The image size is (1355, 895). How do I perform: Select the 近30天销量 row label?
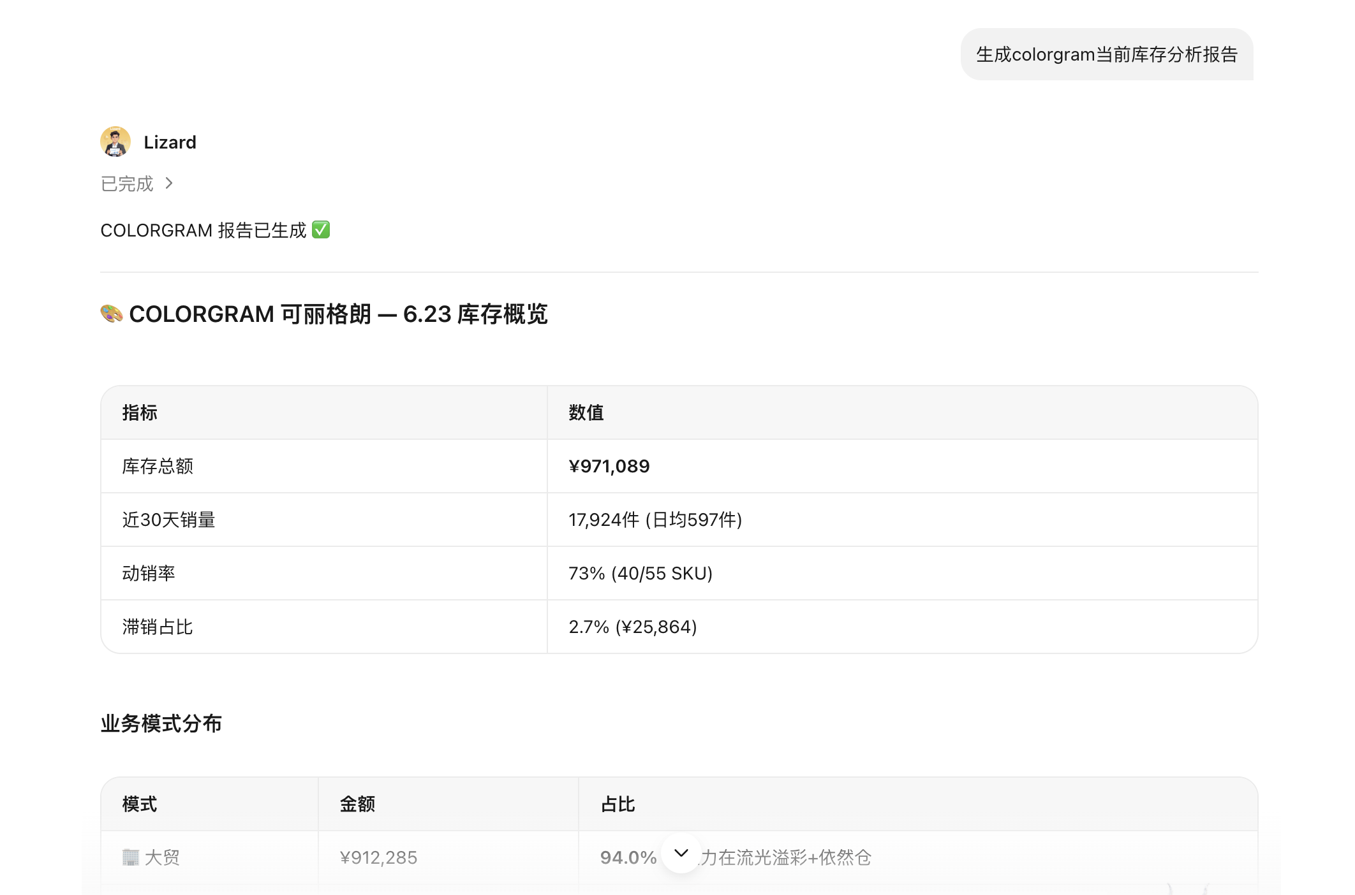(168, 520)
